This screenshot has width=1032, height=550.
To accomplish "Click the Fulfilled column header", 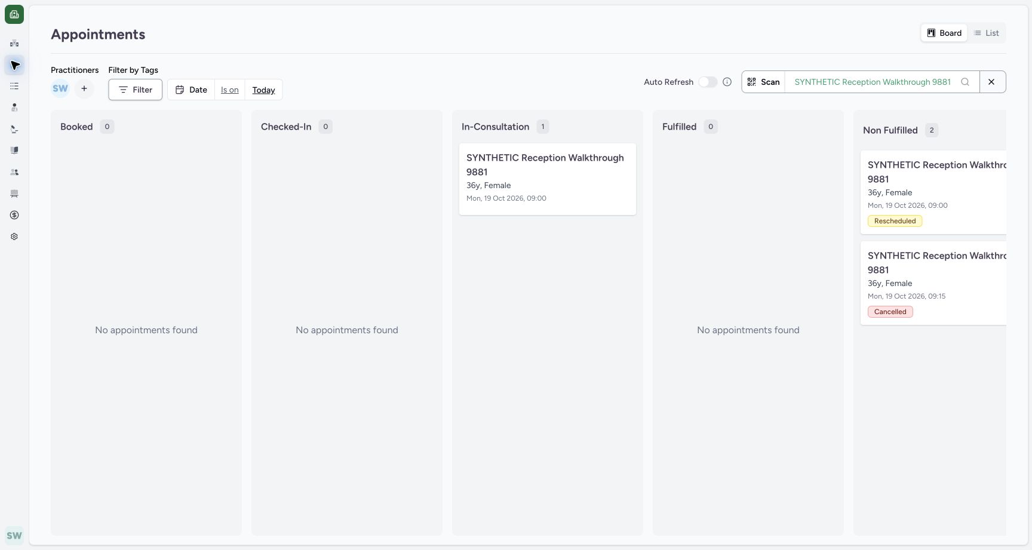I will 679,127.
